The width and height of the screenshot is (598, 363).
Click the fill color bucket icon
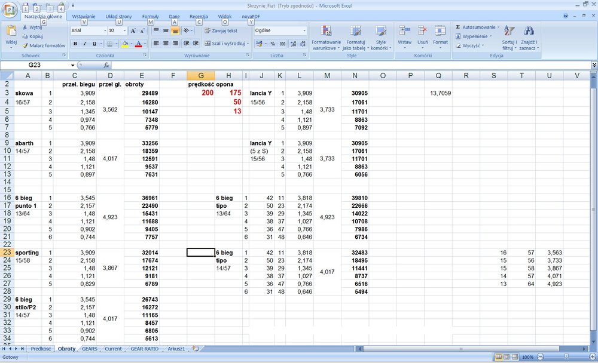pos(125,44)
